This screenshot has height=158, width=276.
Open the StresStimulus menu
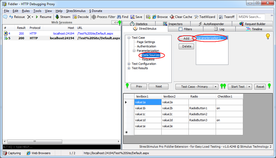(76, 11)
